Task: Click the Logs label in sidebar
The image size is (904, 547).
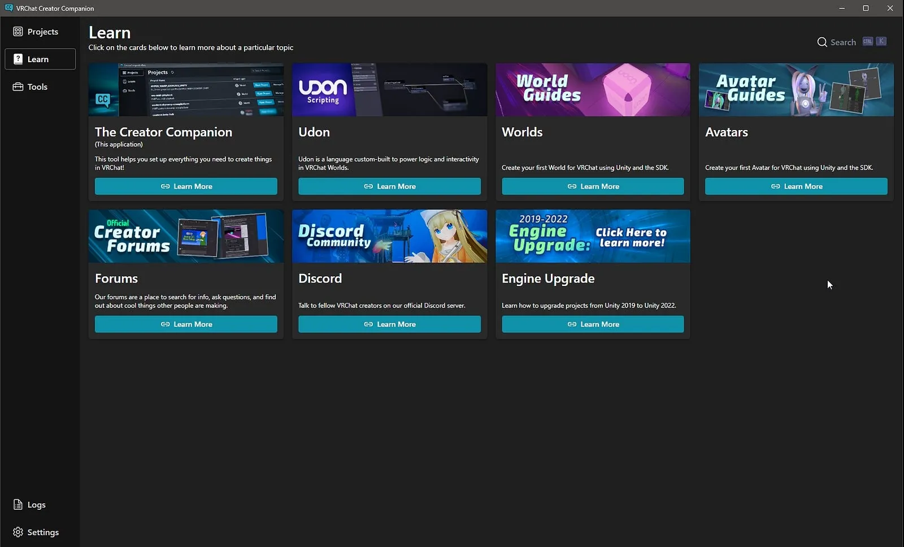Action: (37, 505)
